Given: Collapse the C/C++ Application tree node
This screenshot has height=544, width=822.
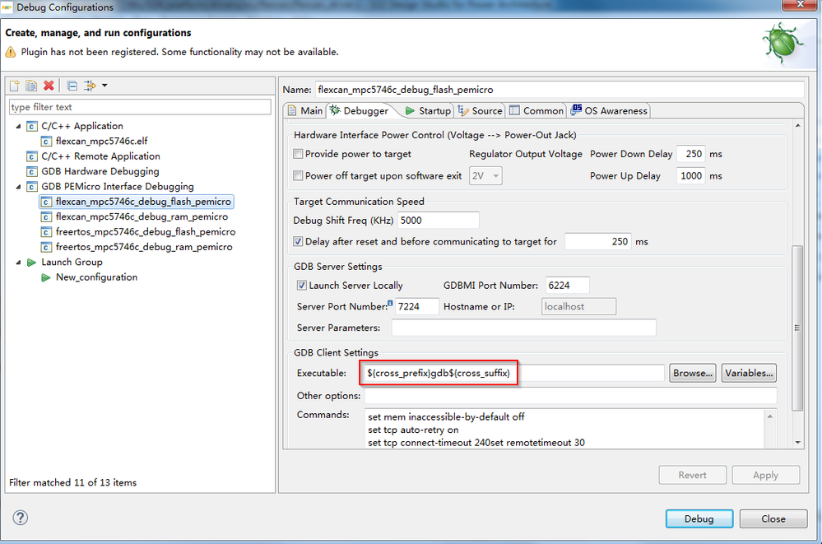Looking at the screenshot, I should pyautogui.click(x=18, y=127).
